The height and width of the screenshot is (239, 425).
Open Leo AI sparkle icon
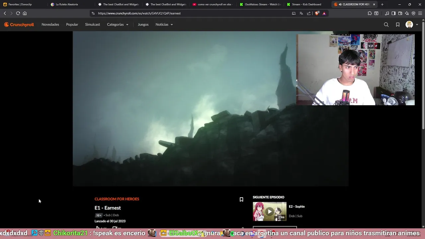[x=407, y=13]
